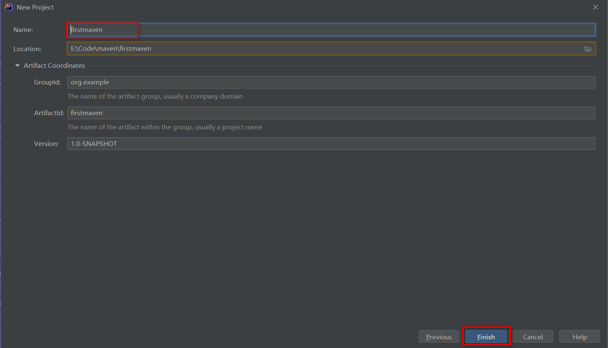The image size is (608, 348).
Task: Click the 'GroupId:' label
Action: (x=47, y=82)
